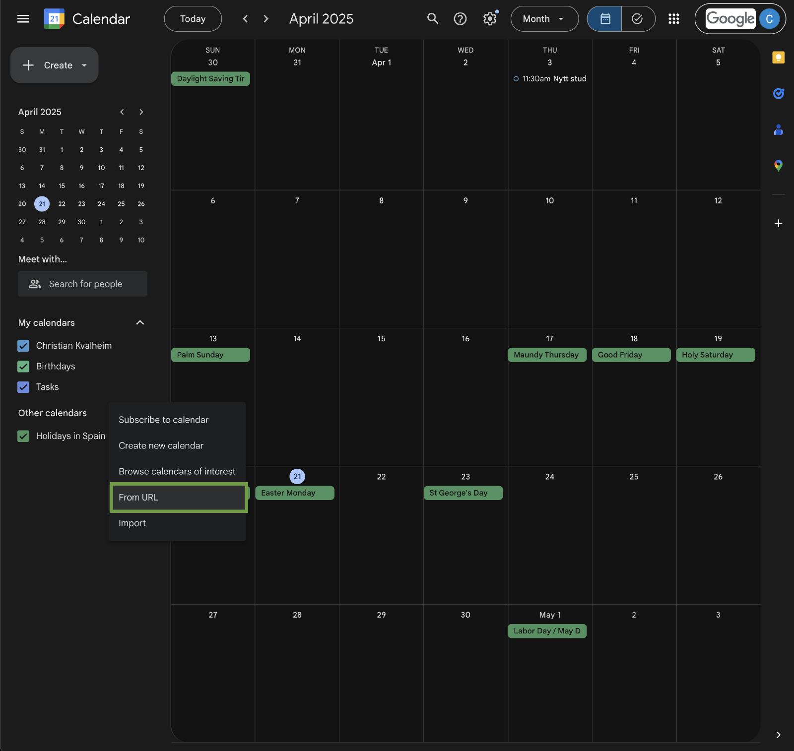
Task: Disable the Tasks calendar checkbox
Action: (23, 387)
